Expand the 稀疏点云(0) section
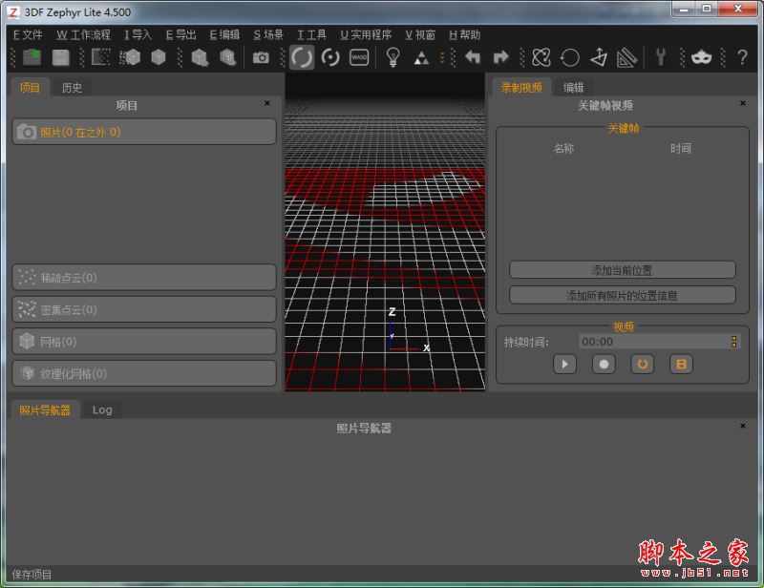The height and width of the screenshot is (588, 764). click(144, 277)
